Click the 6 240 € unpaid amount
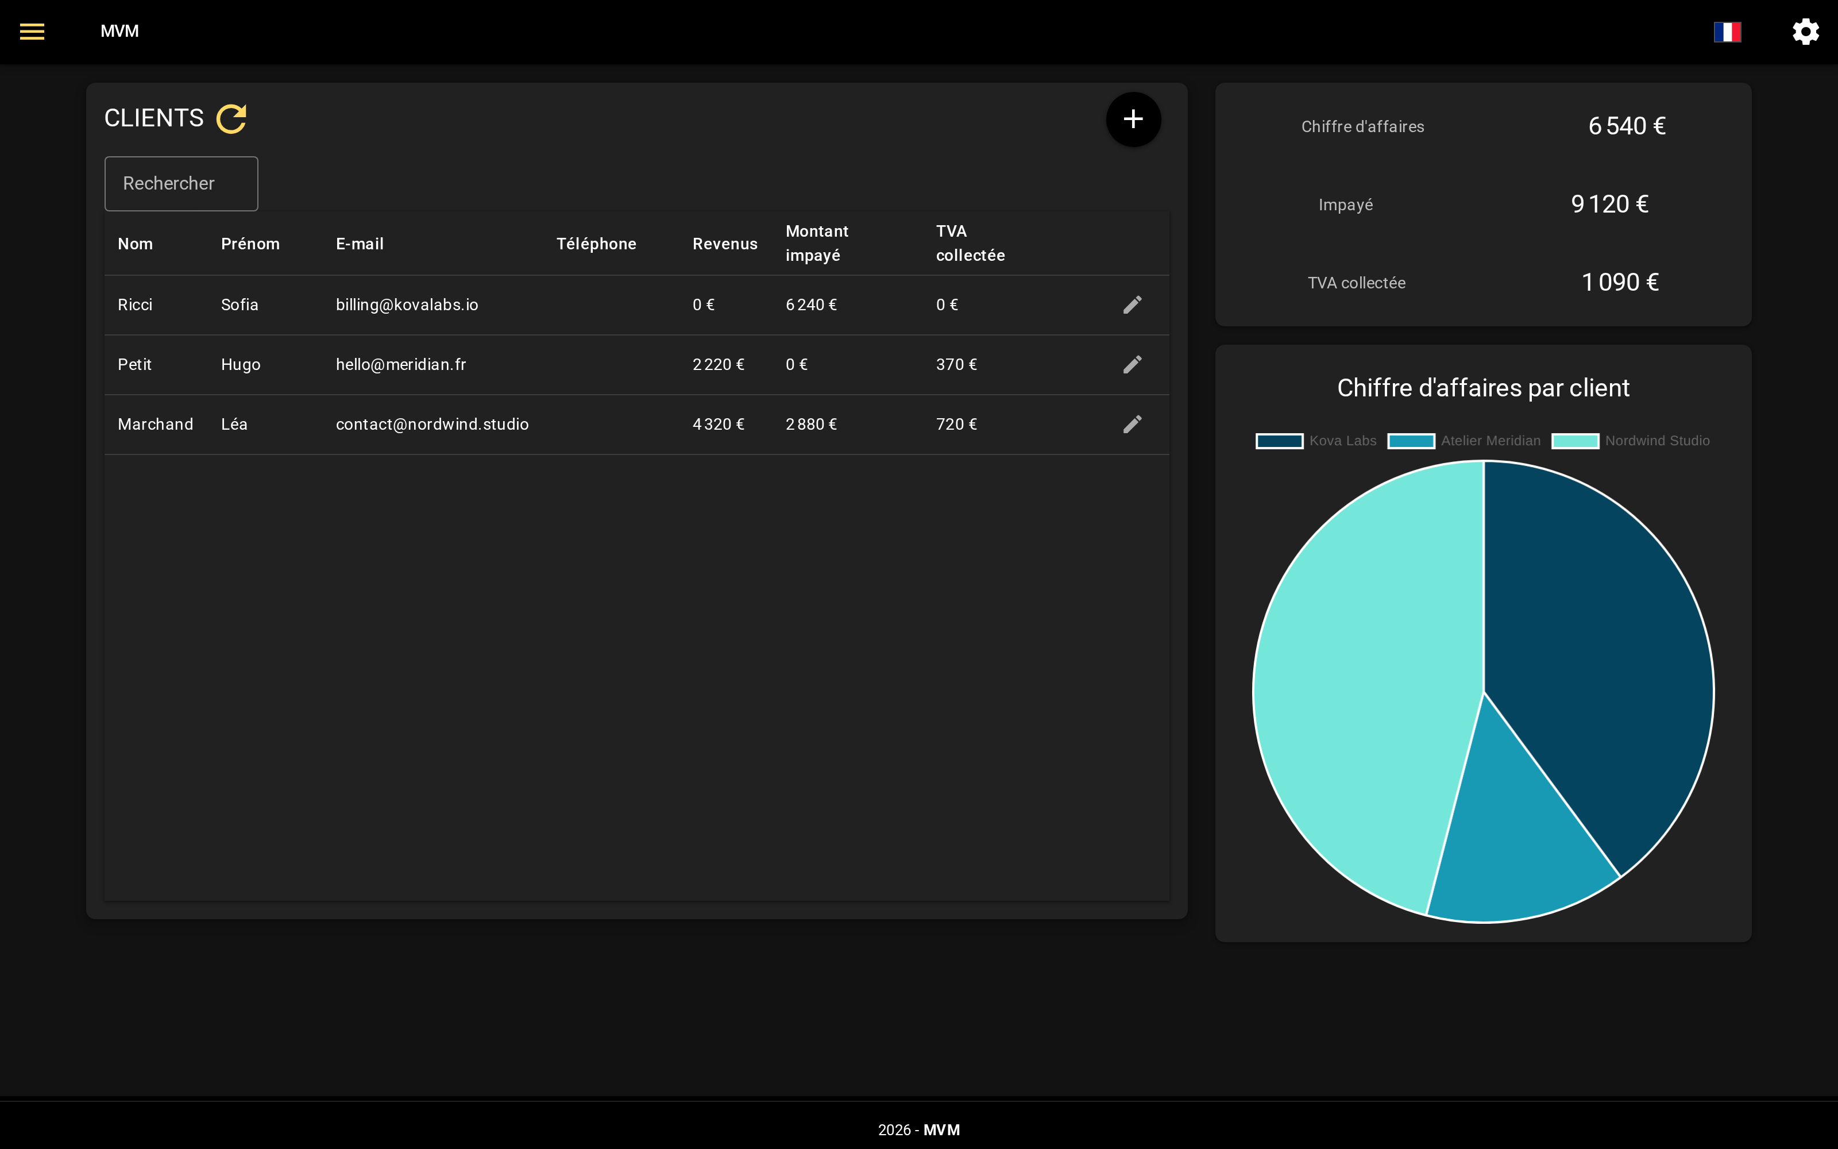 tap(811, 304)
